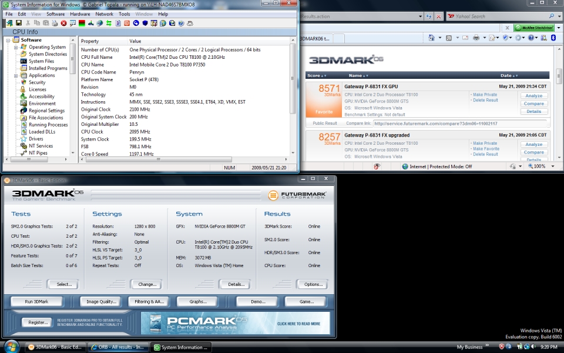
Task: Click the Graphs button in 3DMark06
Action: [198, 301]
